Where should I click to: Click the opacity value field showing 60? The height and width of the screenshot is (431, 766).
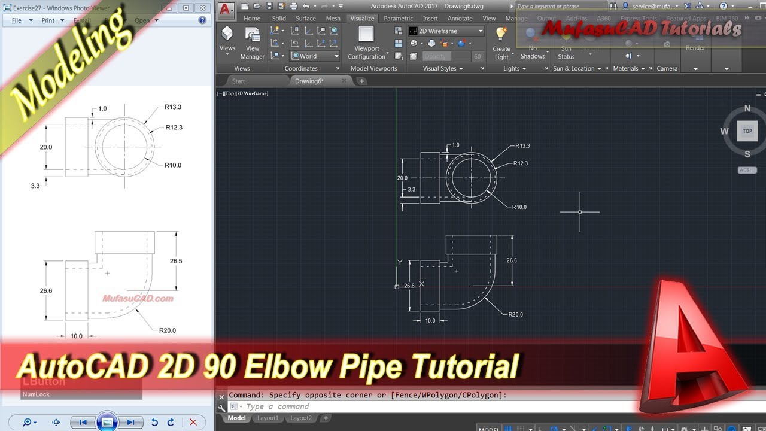point(477,56)
